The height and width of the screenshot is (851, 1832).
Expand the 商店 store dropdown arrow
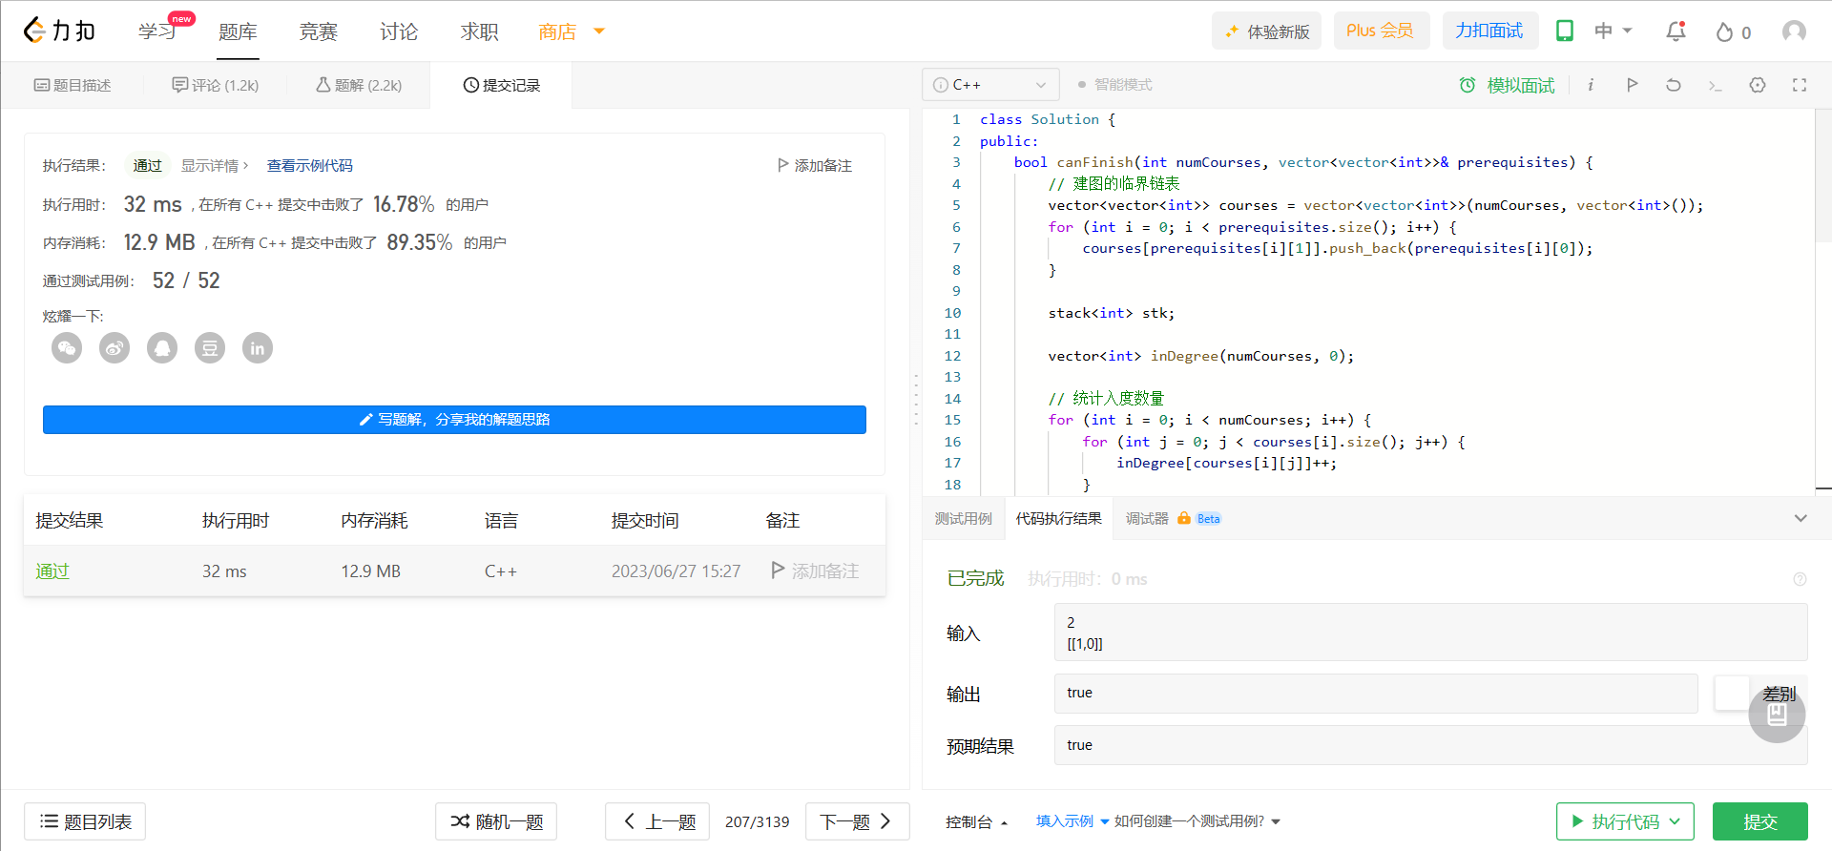click(x=599, y=31)
